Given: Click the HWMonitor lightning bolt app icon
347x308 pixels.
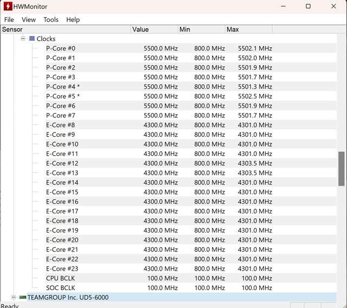Looking at the screenshot, I should (x=8, y=6).
